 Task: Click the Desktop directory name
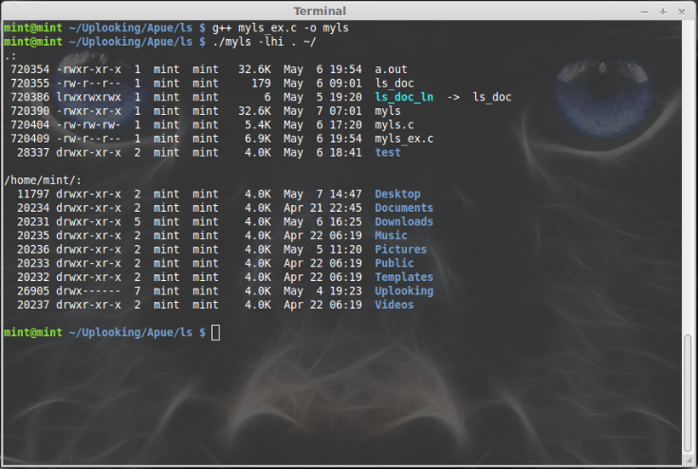coord(397,194)
